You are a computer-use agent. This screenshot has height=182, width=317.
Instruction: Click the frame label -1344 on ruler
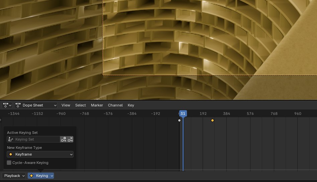14,114
